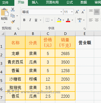The width and height of the screenshot is (101, 103).
Task: Switch to the 插入 tab
Action: coord(35,2)
